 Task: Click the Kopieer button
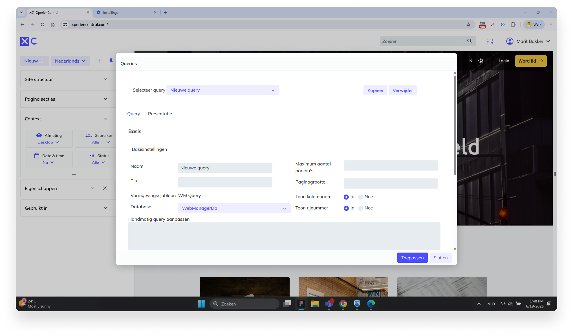(x=375, y=90)
